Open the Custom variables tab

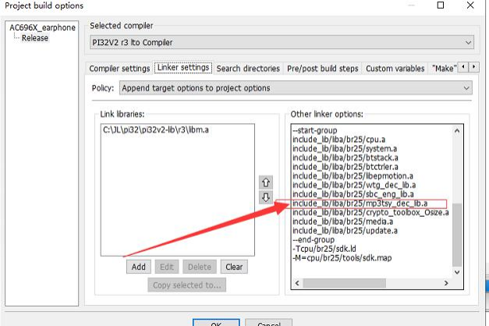click(x=395, y=69)
